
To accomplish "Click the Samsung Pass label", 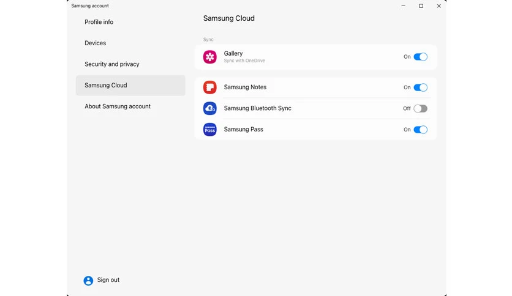I will click(244, 129).
